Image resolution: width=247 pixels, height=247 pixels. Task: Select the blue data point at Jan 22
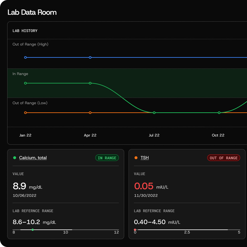click(x=25, y=57)
